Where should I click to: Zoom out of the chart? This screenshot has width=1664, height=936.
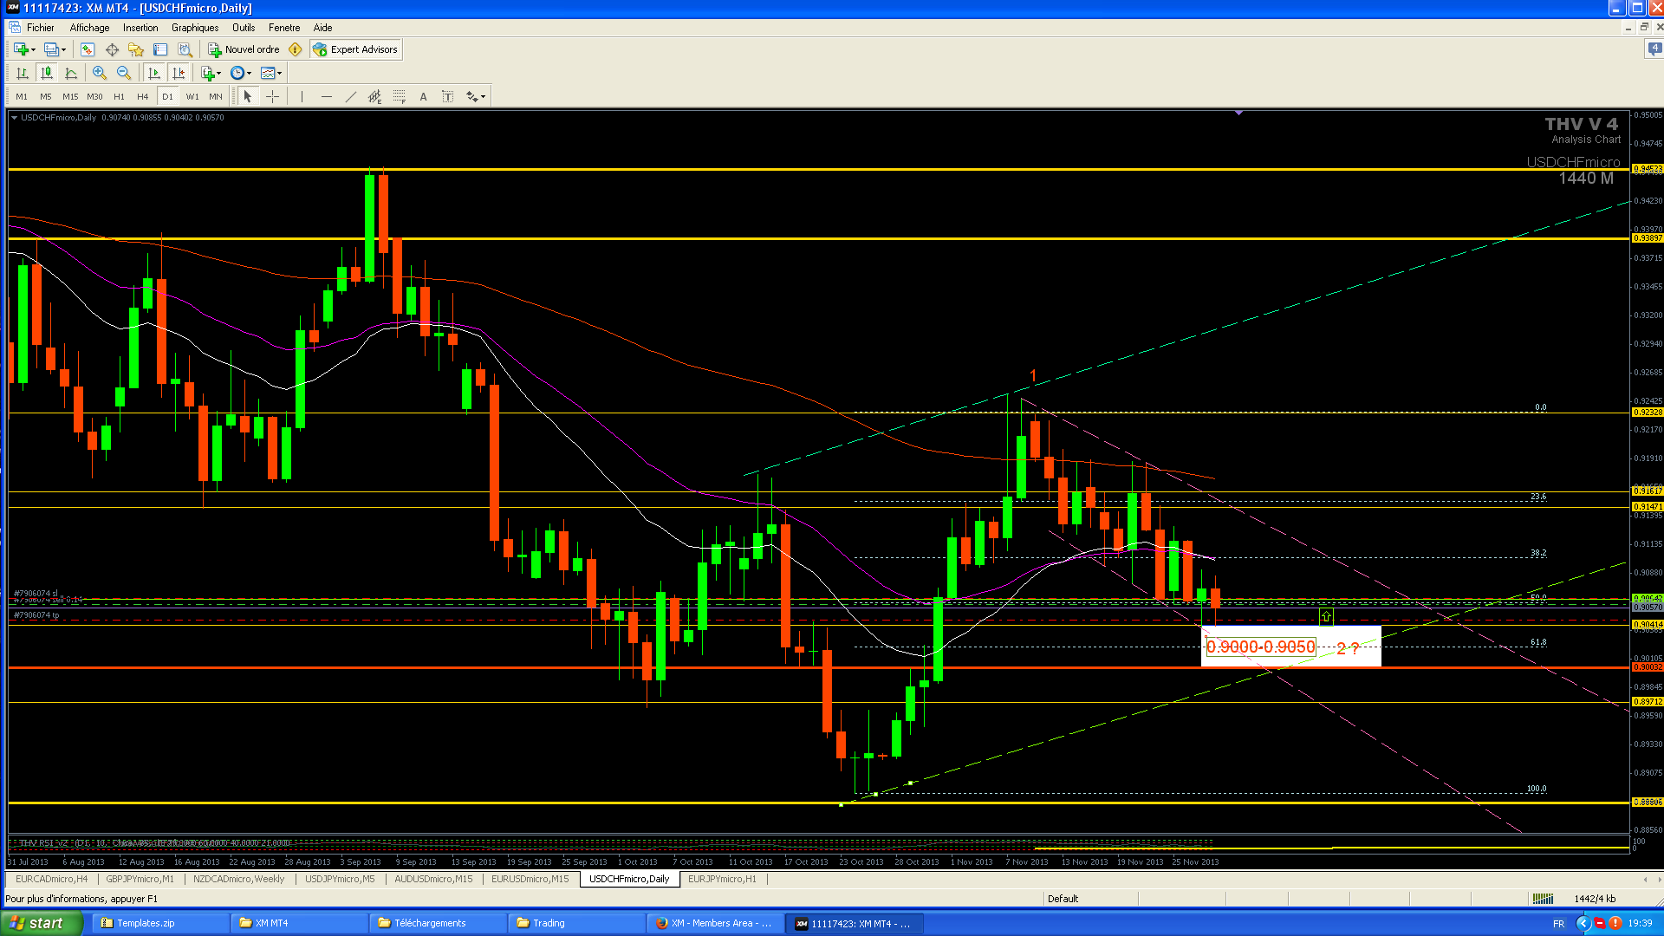[124, 73]
